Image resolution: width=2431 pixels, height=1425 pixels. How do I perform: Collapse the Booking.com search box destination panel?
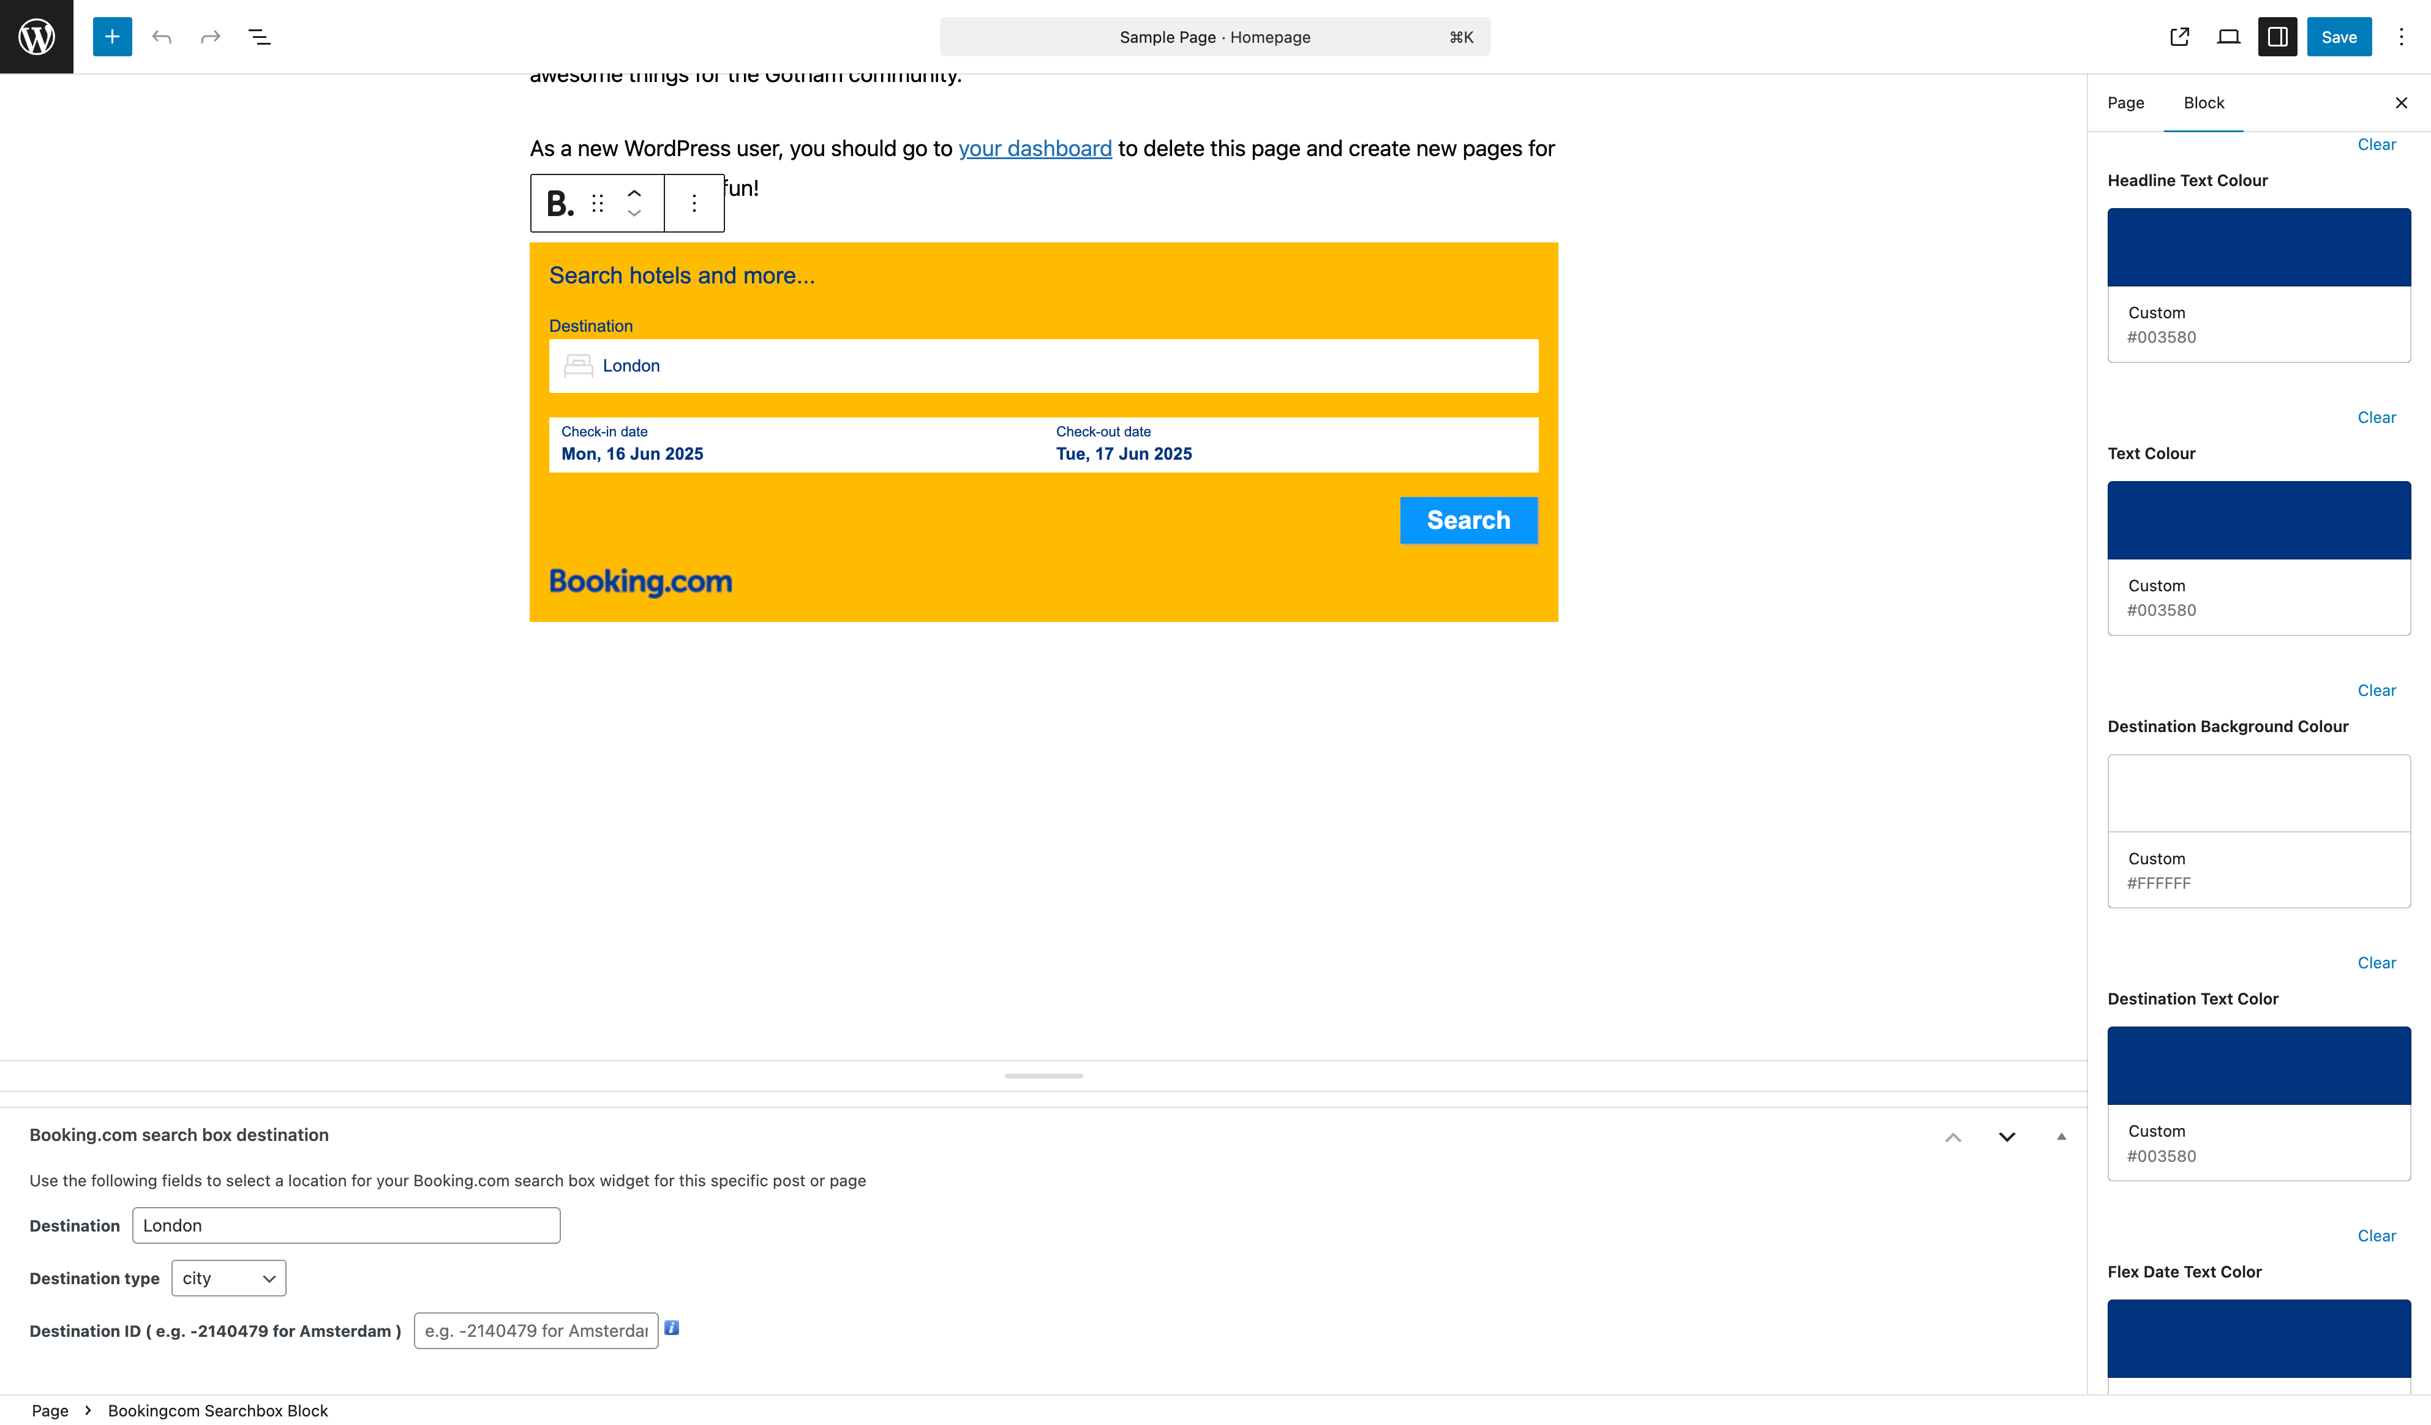2062,1137
